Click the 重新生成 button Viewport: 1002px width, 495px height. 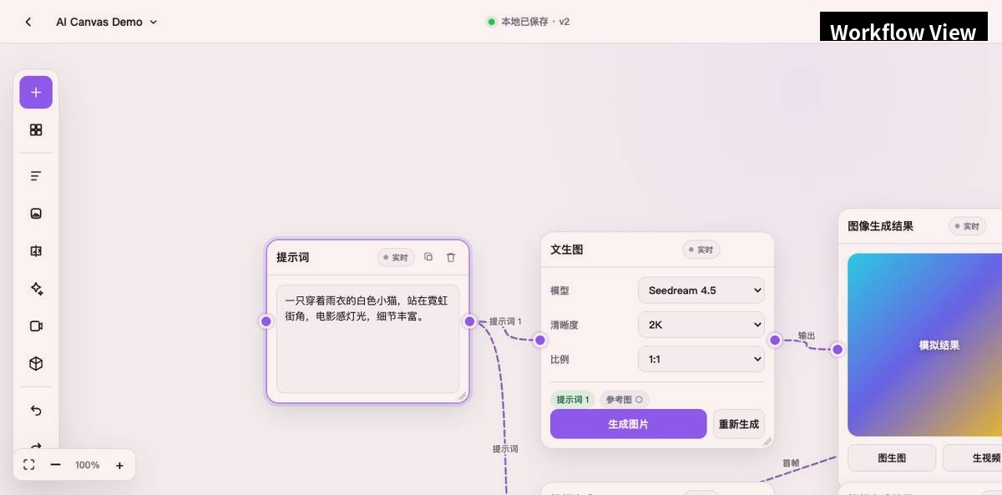click(739, 424)
